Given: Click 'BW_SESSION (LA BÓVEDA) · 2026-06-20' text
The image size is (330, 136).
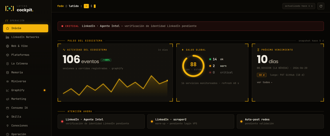Looking at the screenshot, I should tap(282, 68).
